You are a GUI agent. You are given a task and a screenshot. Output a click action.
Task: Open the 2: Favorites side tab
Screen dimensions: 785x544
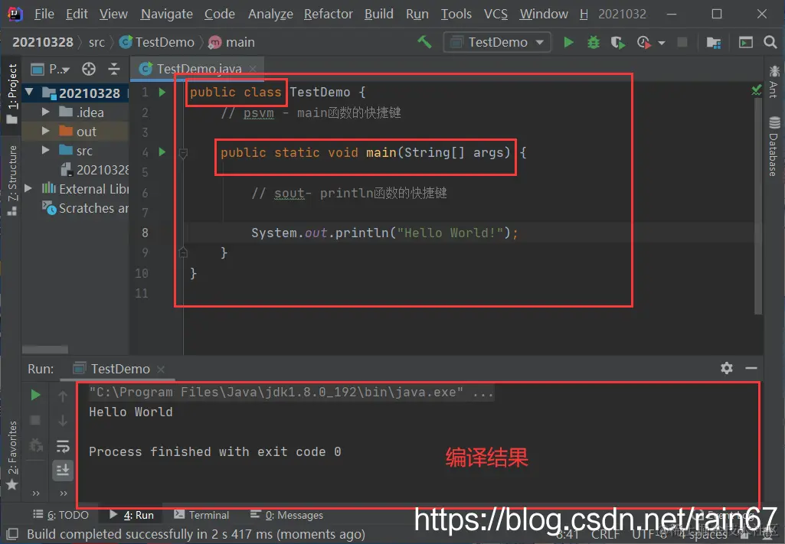(x=12, y=456)
